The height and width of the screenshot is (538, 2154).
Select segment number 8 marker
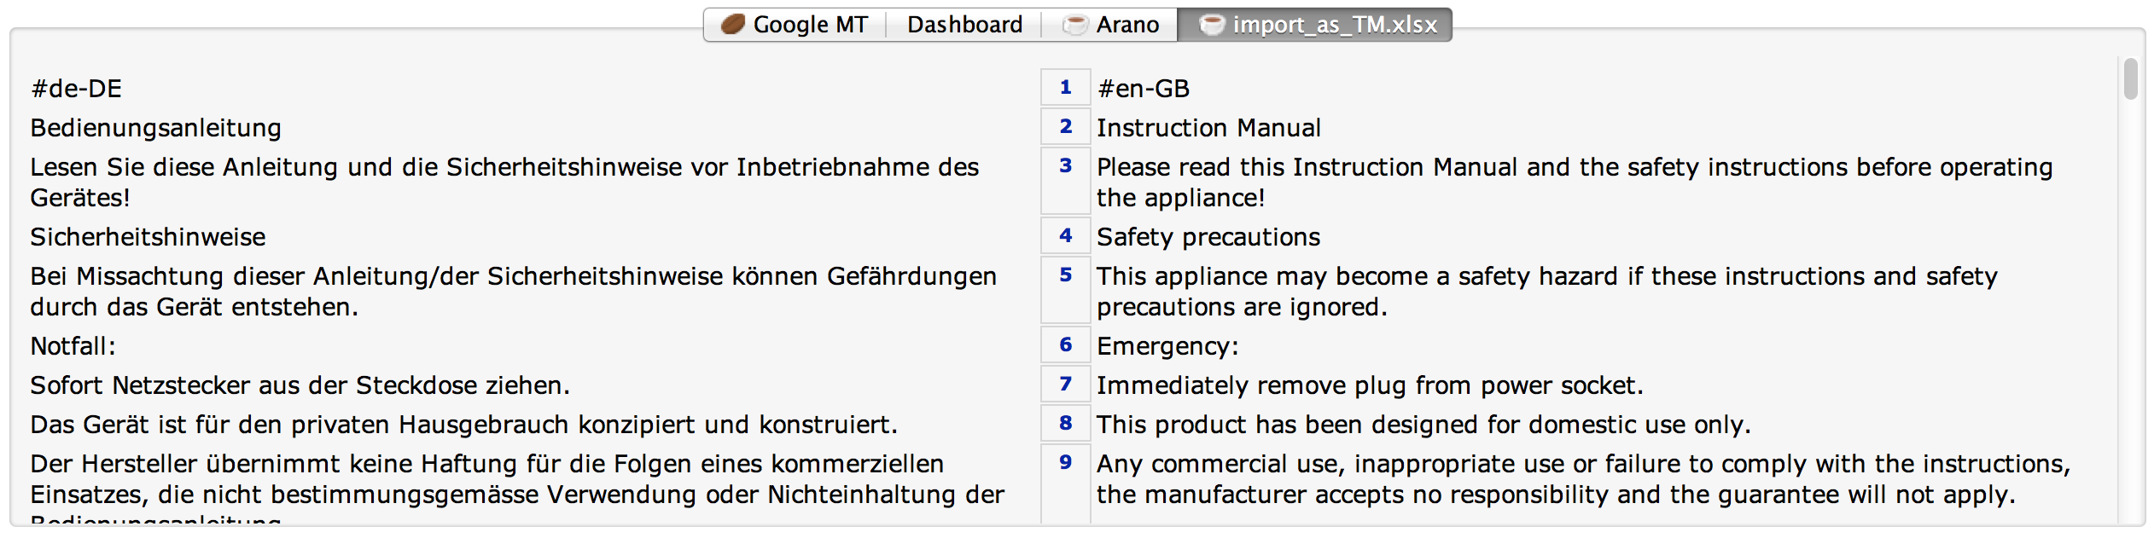coord(1065,424)
